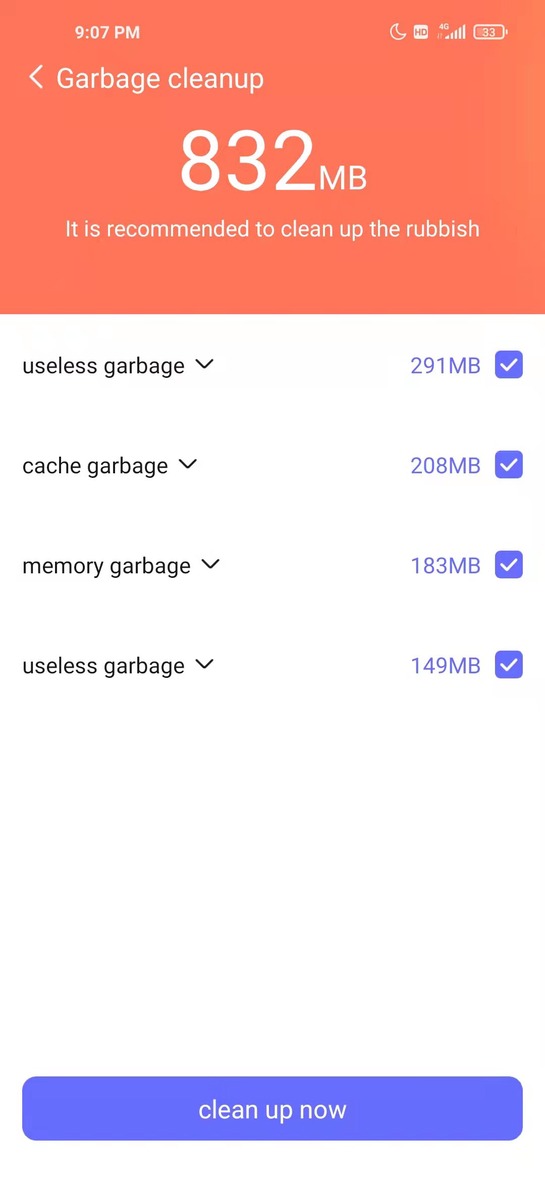
Task: Tap the back arrow icon
Action: [36, 77]
